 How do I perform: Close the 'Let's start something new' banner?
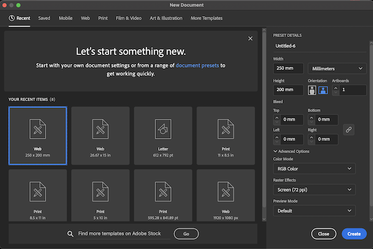click(x=250, y=38)
